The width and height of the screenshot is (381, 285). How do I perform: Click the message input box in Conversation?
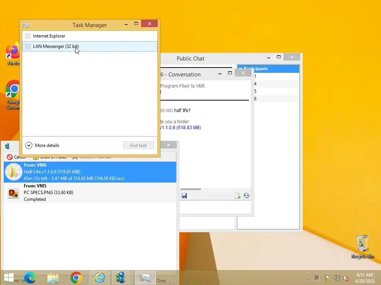[x=215, y=207]
